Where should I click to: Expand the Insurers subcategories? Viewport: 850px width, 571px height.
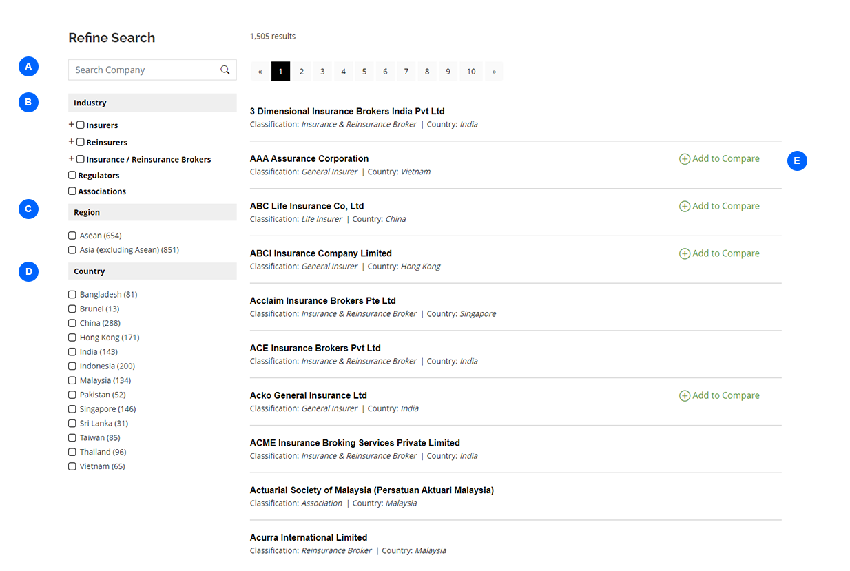[71, 125]
